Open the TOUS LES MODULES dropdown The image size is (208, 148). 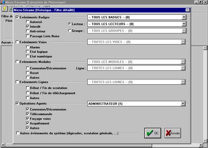tap(183, 62)
